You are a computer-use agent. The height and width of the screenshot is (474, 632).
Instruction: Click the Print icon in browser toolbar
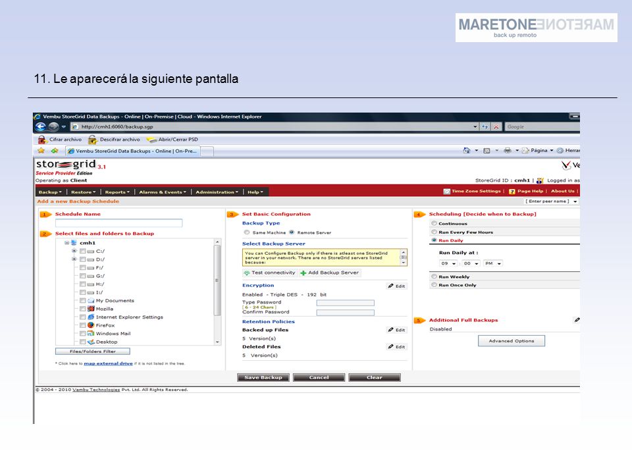point(508,151)
